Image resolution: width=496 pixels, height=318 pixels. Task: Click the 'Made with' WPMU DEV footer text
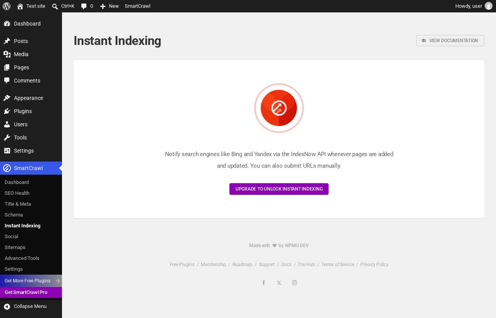click(x=279, y=246)
